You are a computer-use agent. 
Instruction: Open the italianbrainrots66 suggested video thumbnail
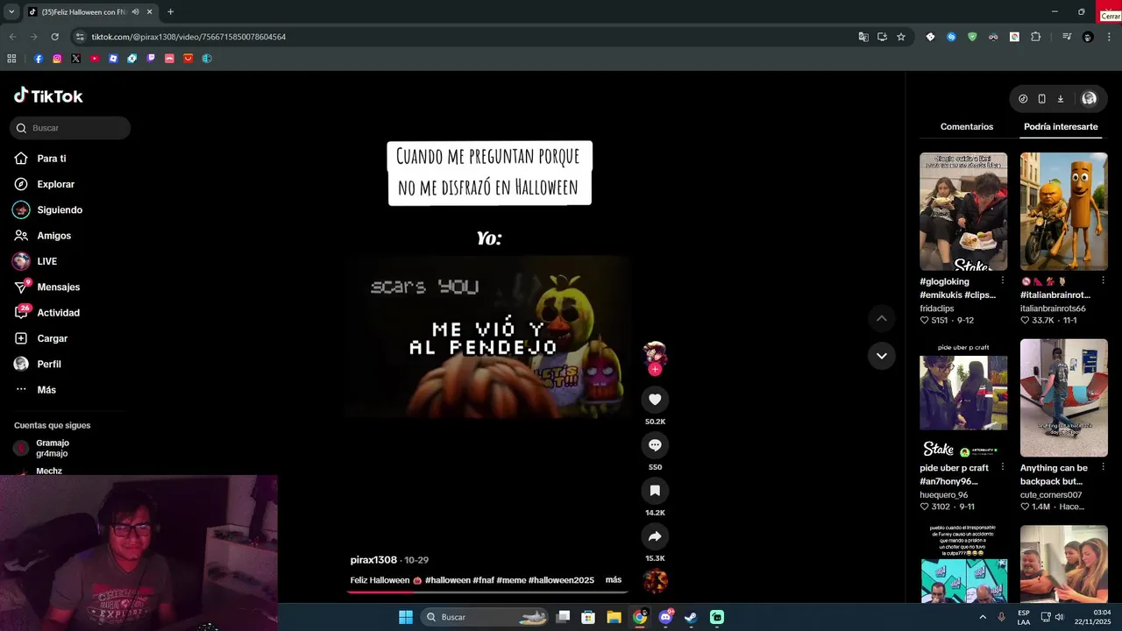click(x=1064, y=211)
